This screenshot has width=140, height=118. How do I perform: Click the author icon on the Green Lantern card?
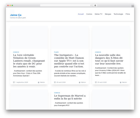click(x=39, y=82)
